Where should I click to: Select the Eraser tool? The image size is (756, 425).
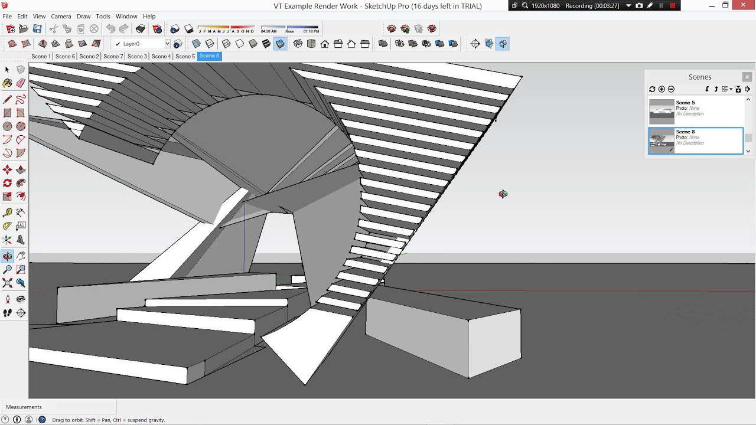[21, 83]
